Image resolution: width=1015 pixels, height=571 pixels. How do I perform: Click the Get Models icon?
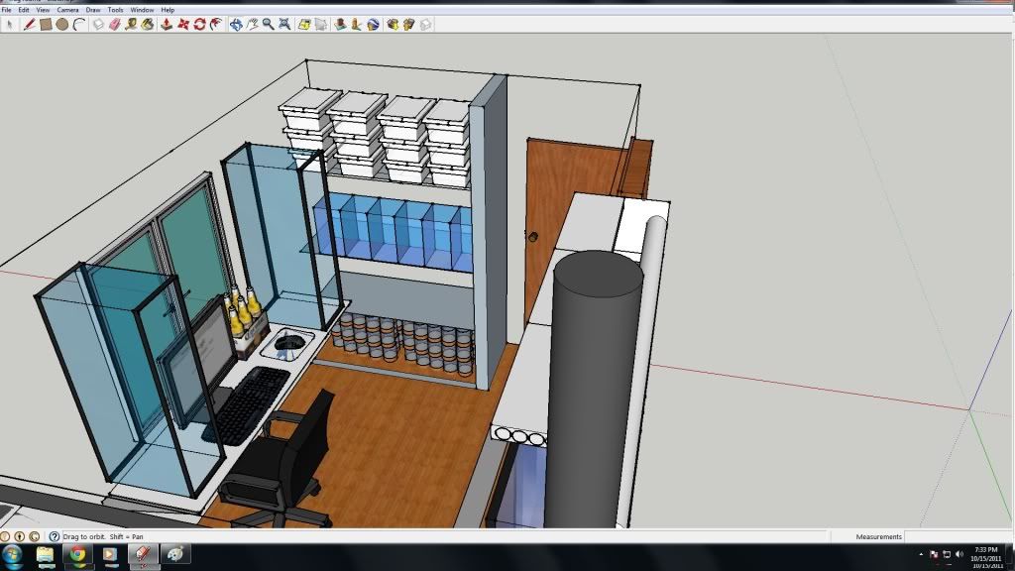tap(393, 25)
